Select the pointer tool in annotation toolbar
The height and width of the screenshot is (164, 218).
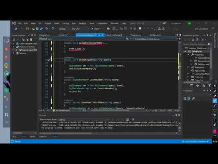tap(215, 86)
